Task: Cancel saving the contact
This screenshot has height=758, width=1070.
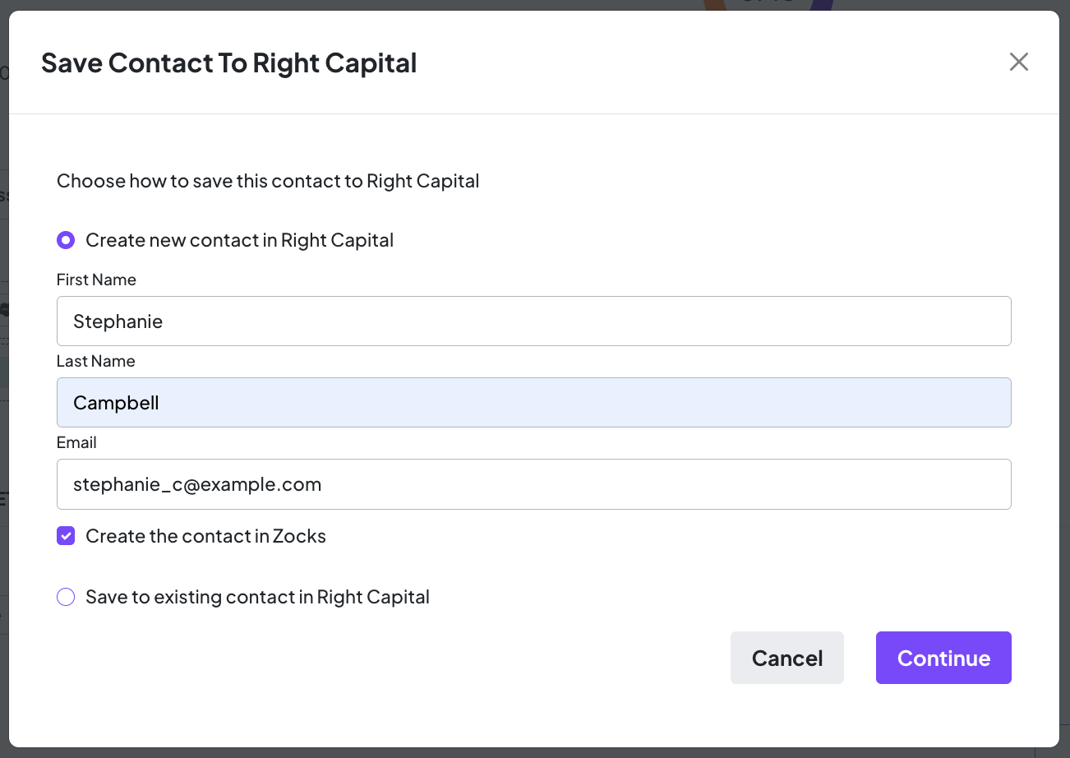Action: click(x=786, y=658)
